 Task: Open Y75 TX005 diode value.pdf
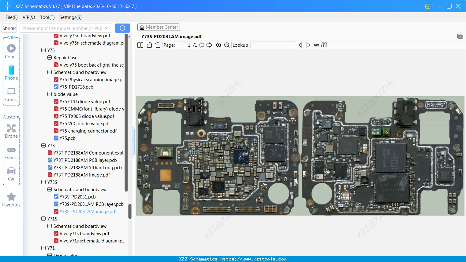tap(87, 116)
